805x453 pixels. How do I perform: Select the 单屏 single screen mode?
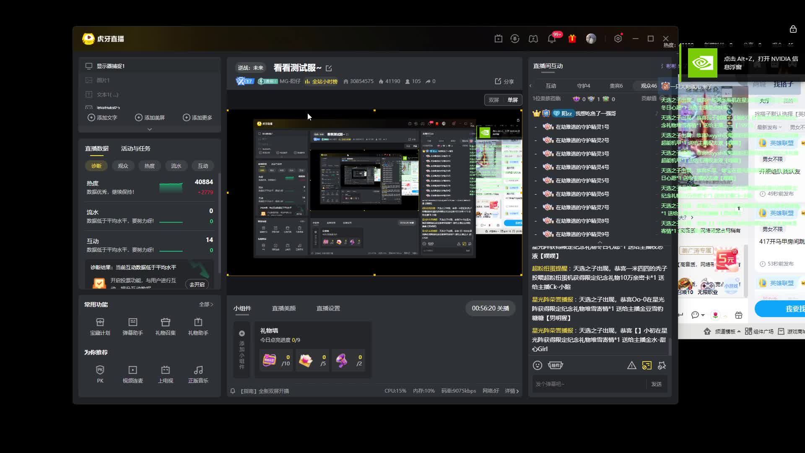coord(512,100)
